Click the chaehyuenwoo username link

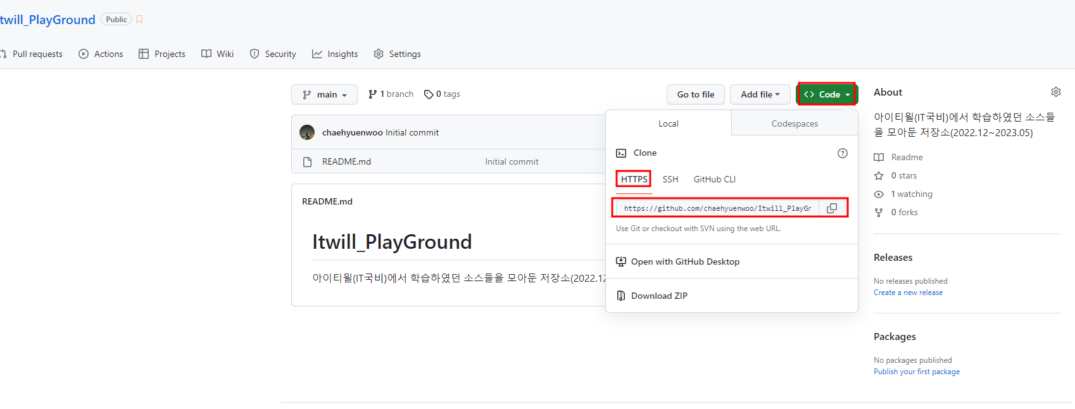[x=352, y=132]
